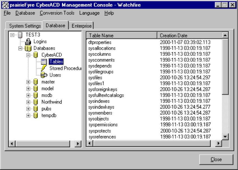Click the model database cylinder icon
Viewport: 238px width, 170px height.
click(x=36, y=88)
